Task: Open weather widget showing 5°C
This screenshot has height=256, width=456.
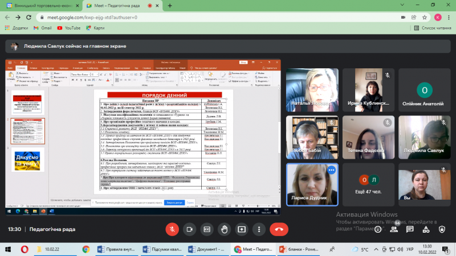Action: (360, 249)
